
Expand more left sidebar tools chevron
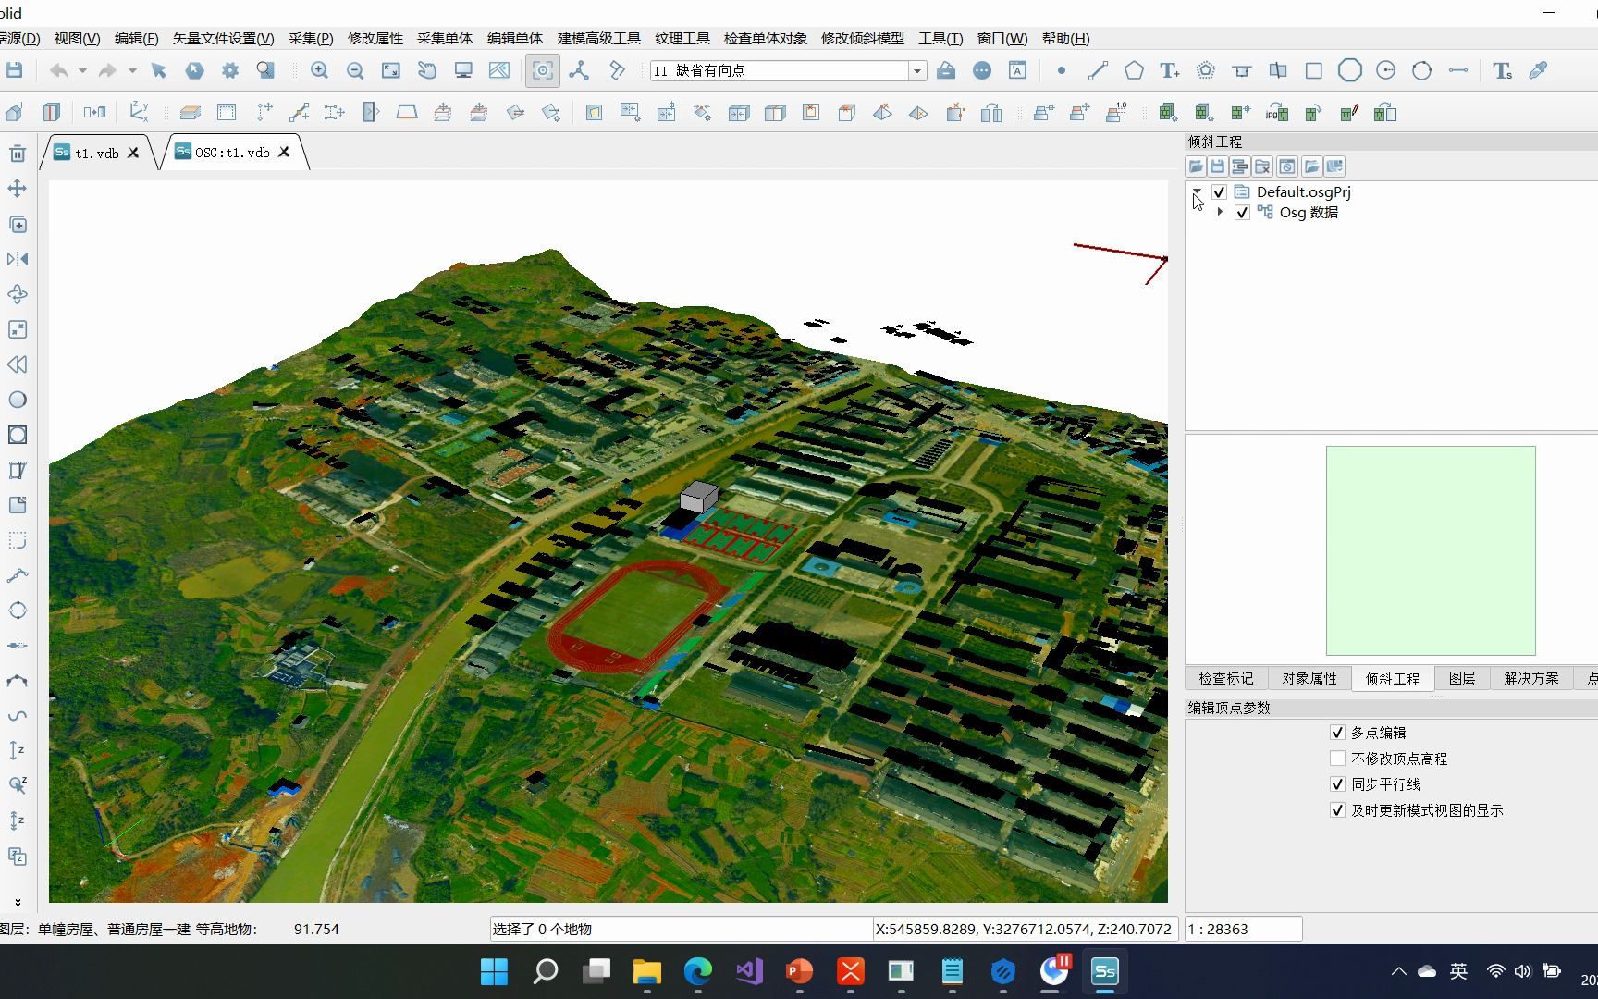point(18,902)
